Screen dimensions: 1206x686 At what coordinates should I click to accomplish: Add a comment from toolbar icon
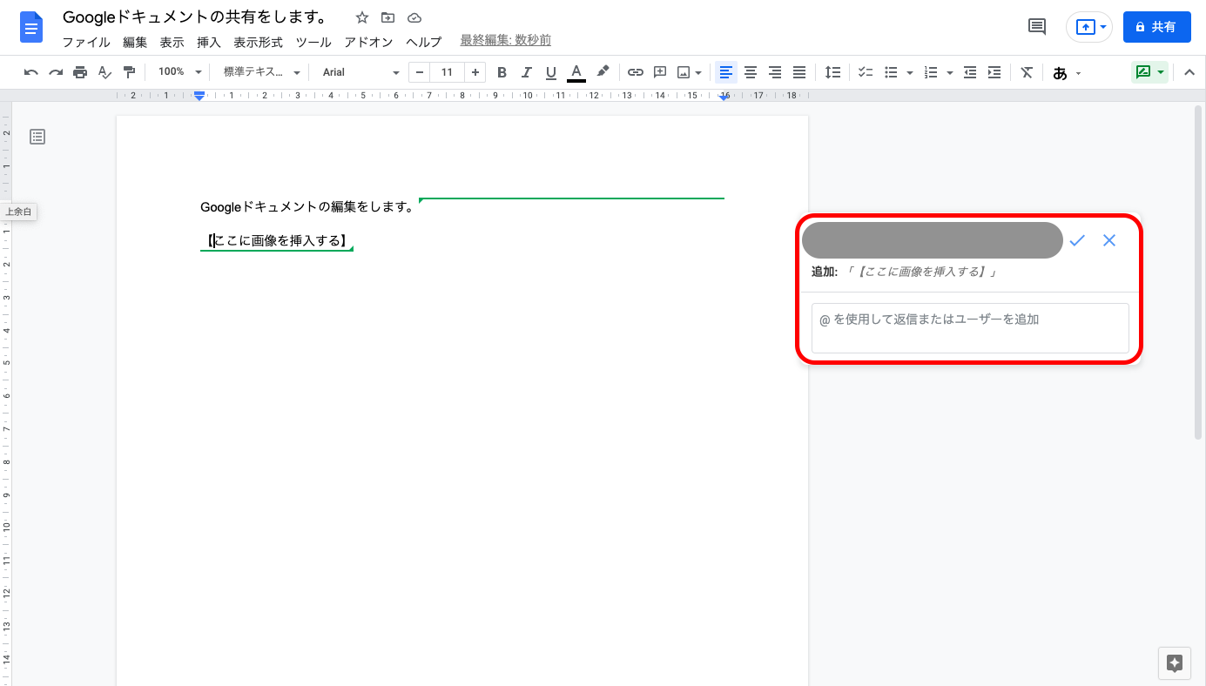(660, 72)
